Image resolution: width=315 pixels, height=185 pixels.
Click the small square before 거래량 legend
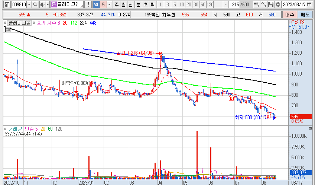(x=5, y=129)
